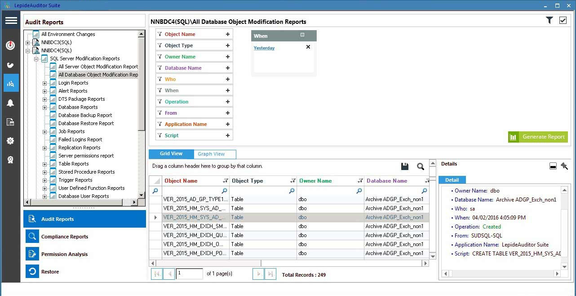Screen dimensions: 576x296
Task: Open the heart health monitor sidebar icon
Action: (11, 65)
